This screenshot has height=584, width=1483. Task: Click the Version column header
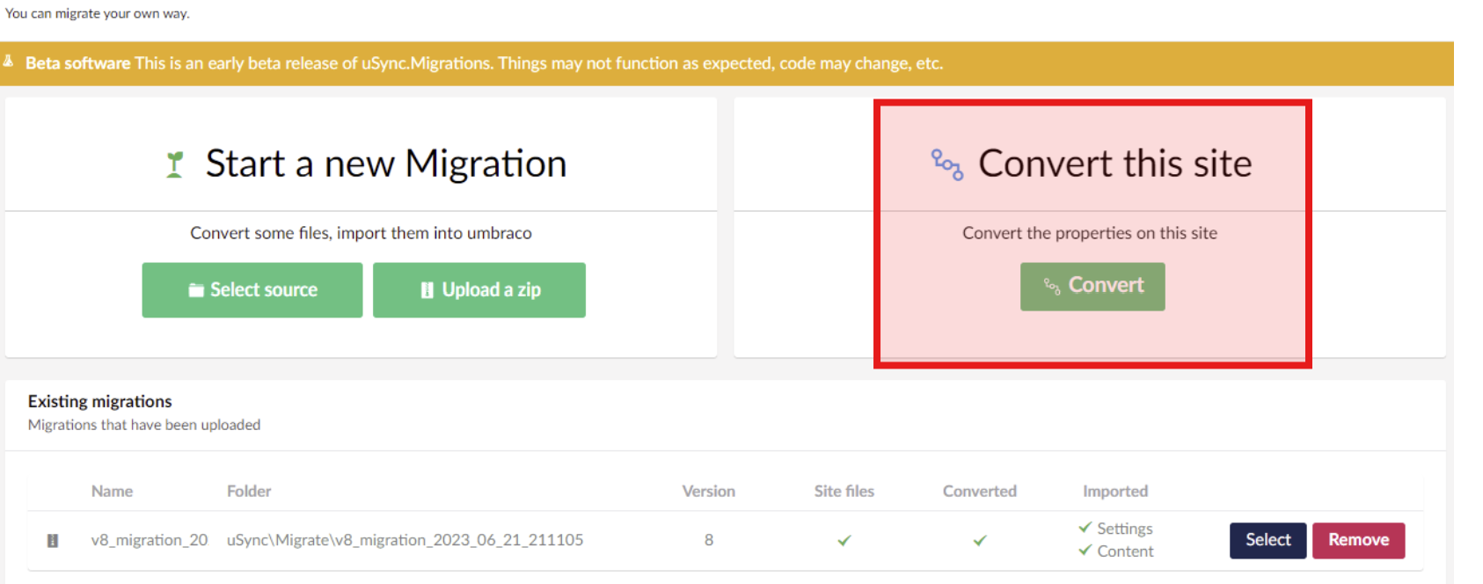point(708,492)
